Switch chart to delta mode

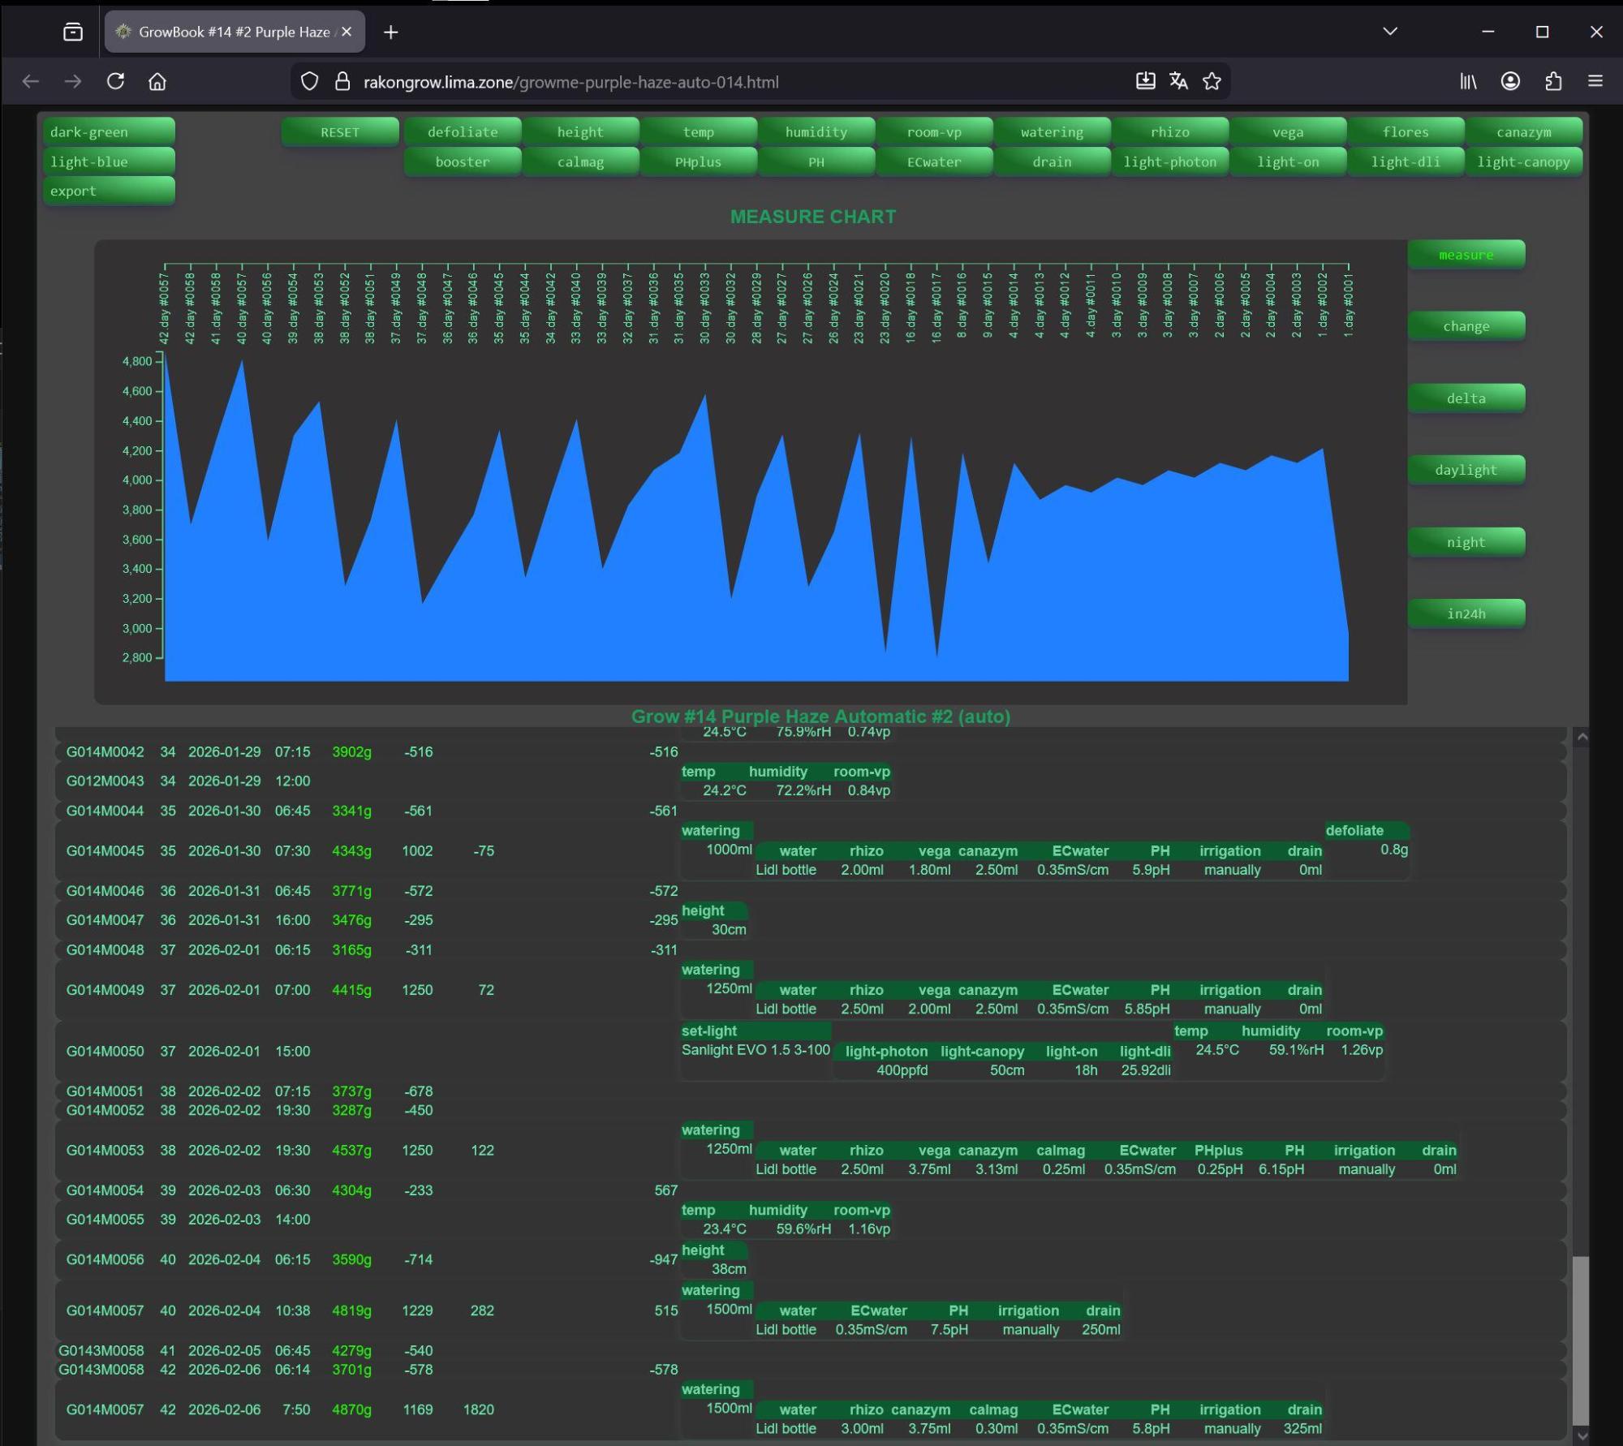1466,398
